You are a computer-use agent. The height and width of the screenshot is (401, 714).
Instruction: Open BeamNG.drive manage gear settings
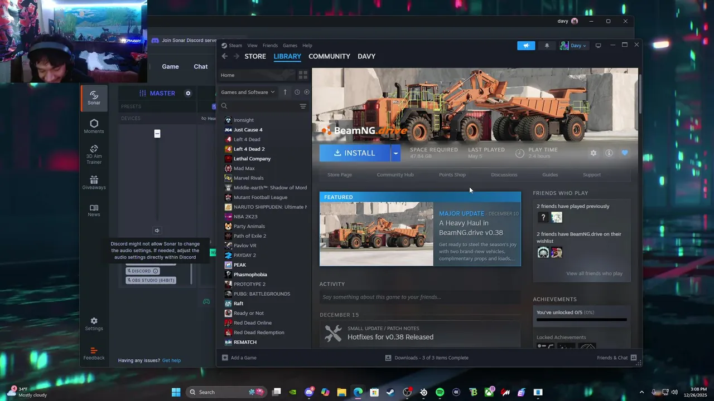click(594, 153)
